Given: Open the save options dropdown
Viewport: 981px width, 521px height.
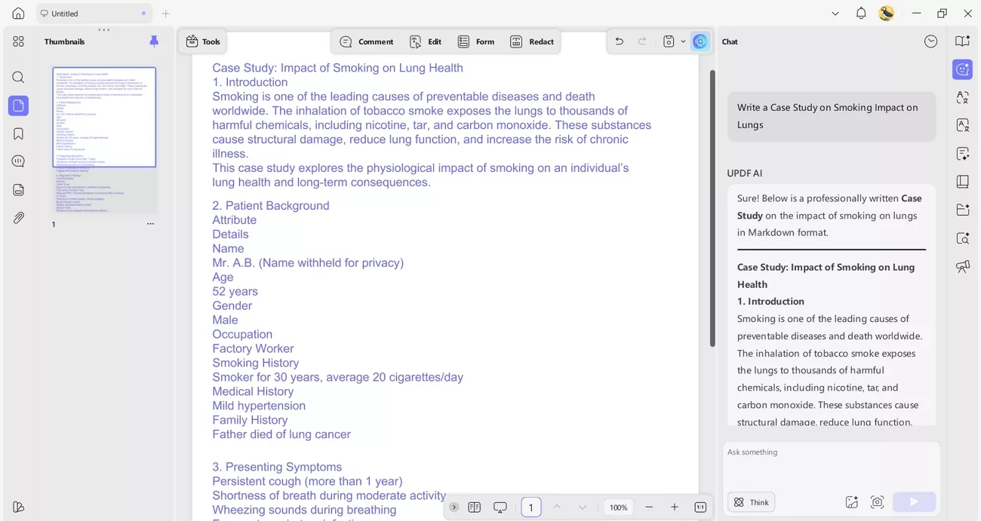Looking at the screenshot, I should click(x=683, y=41).
